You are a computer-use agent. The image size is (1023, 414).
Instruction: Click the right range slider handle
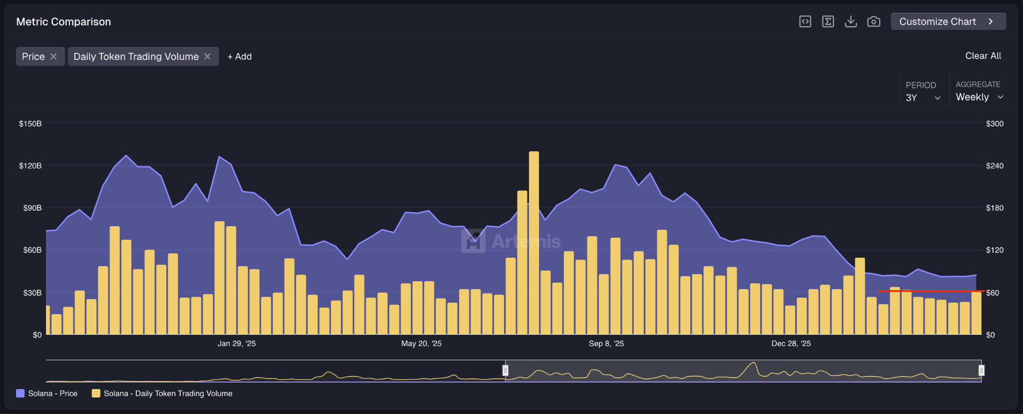click(x=981, y=371)
